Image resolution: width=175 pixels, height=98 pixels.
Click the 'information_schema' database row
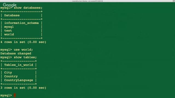(21, 23)
